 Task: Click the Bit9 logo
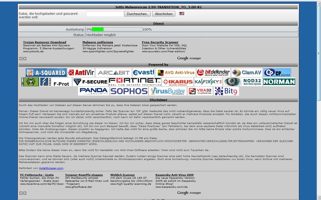(226, 91)
